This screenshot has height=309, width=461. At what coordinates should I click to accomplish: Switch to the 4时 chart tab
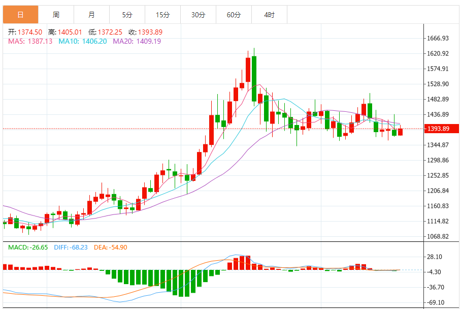point(269,15)
